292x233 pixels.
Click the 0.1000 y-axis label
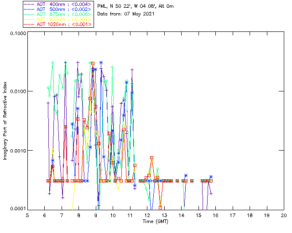[18, 33]
